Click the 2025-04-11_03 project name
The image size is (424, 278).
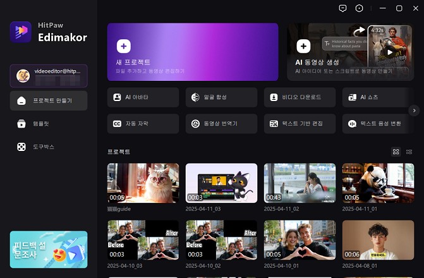tap(203, 209)
